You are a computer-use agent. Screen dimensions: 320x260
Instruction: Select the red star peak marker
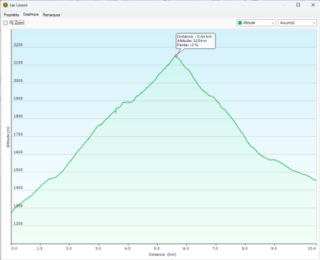tap(176, 56)
